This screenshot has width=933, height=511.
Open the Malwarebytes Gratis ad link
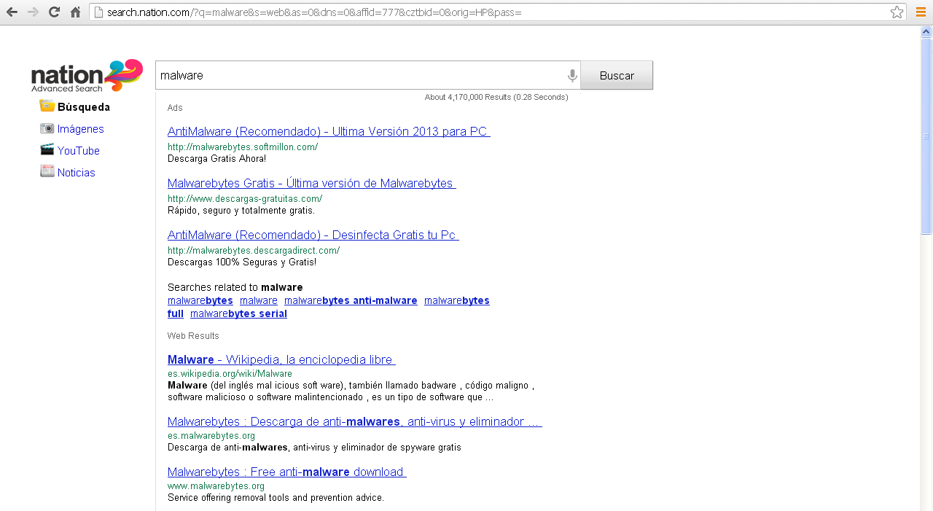click(x=312, y=184)
